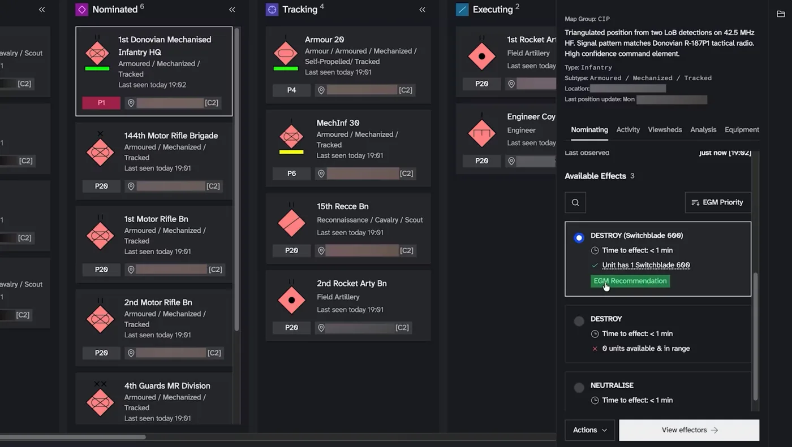Click the details panel vertical scrollbar
Viewport: 792px width, 447px height.
[x=755, y=336]
